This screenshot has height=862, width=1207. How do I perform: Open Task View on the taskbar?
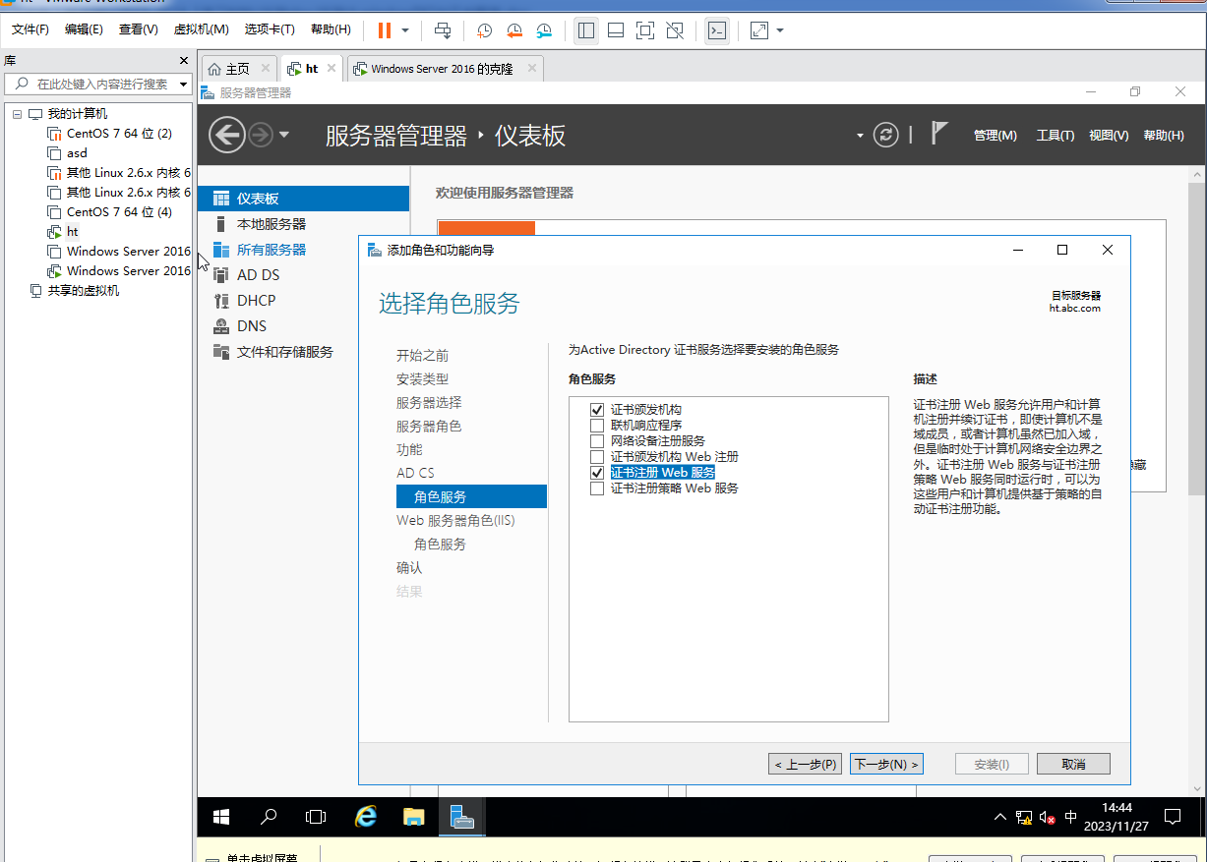tap(316, 817)
